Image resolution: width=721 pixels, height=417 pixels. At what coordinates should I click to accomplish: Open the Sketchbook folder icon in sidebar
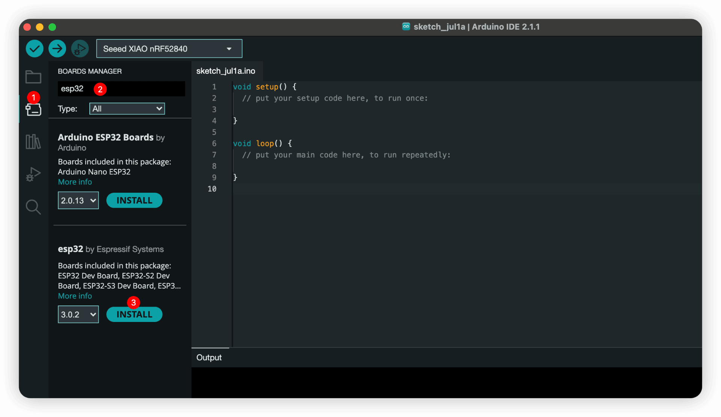click(33, 77)
